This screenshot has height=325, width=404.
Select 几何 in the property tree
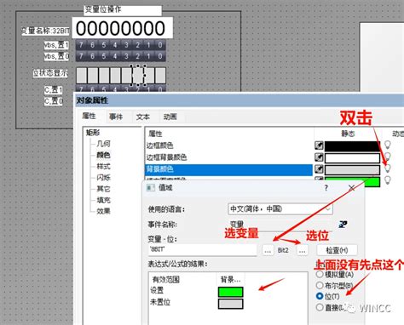coord(103,144)
